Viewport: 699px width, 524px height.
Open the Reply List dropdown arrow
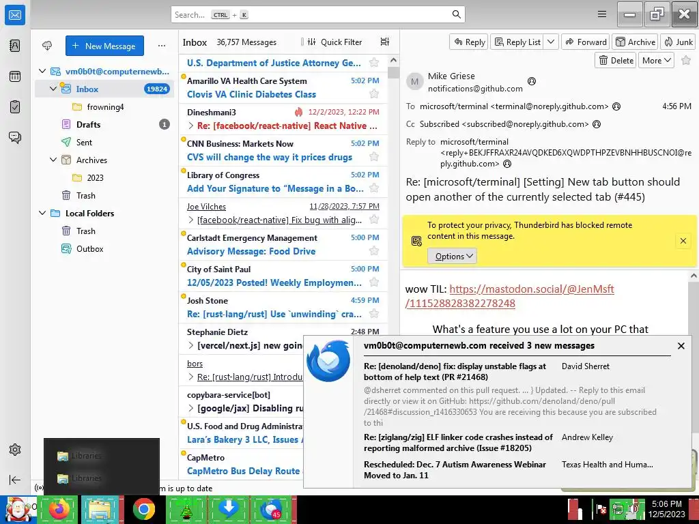tap(551, 42)
